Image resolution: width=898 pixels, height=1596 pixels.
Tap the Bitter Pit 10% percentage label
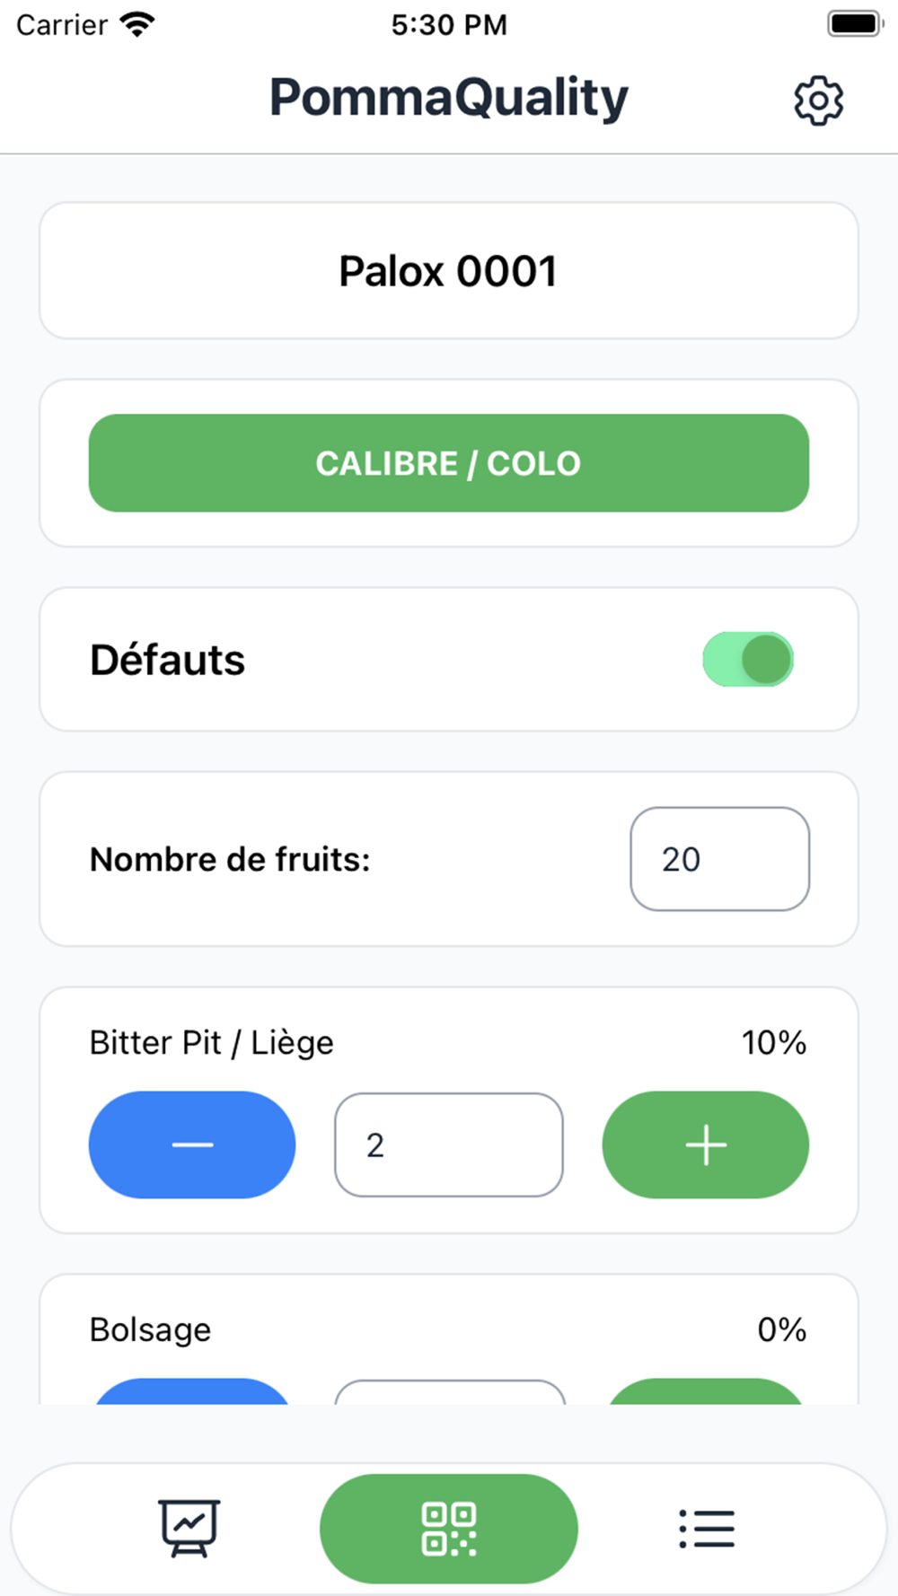774,1042
